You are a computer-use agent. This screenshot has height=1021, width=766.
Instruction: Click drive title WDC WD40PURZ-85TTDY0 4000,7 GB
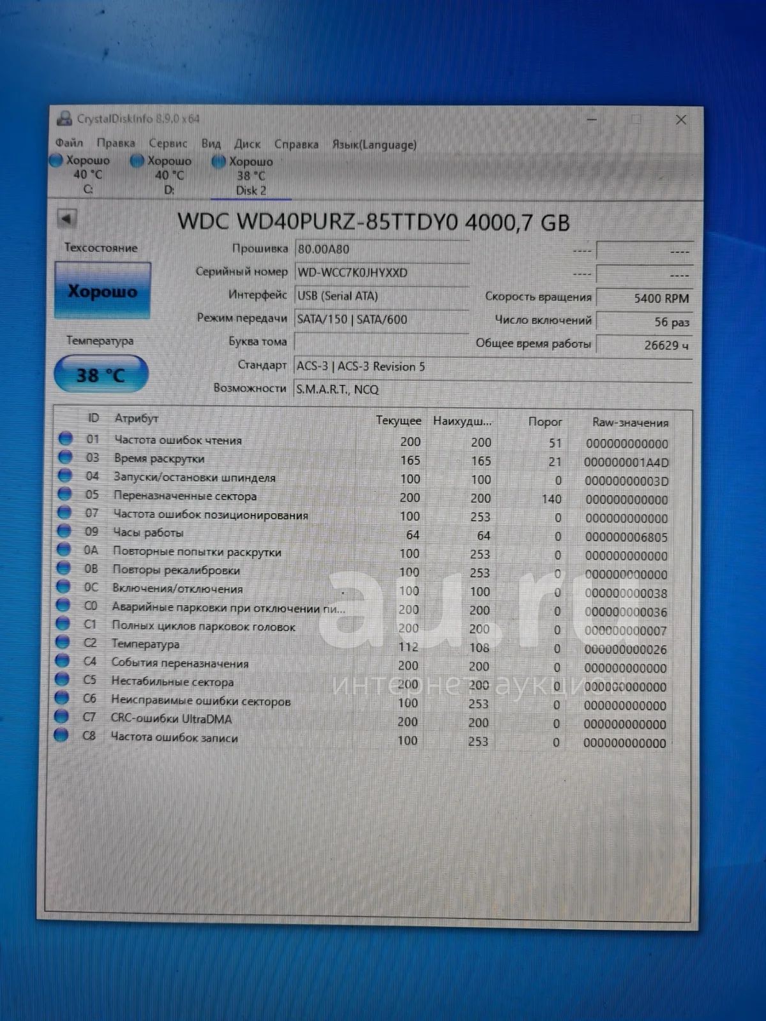click(373, 222)
